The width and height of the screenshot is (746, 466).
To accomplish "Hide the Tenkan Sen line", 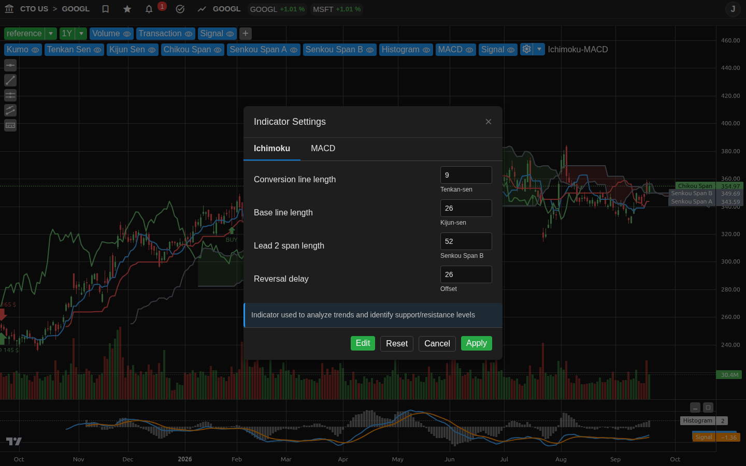I will [97, 50].
